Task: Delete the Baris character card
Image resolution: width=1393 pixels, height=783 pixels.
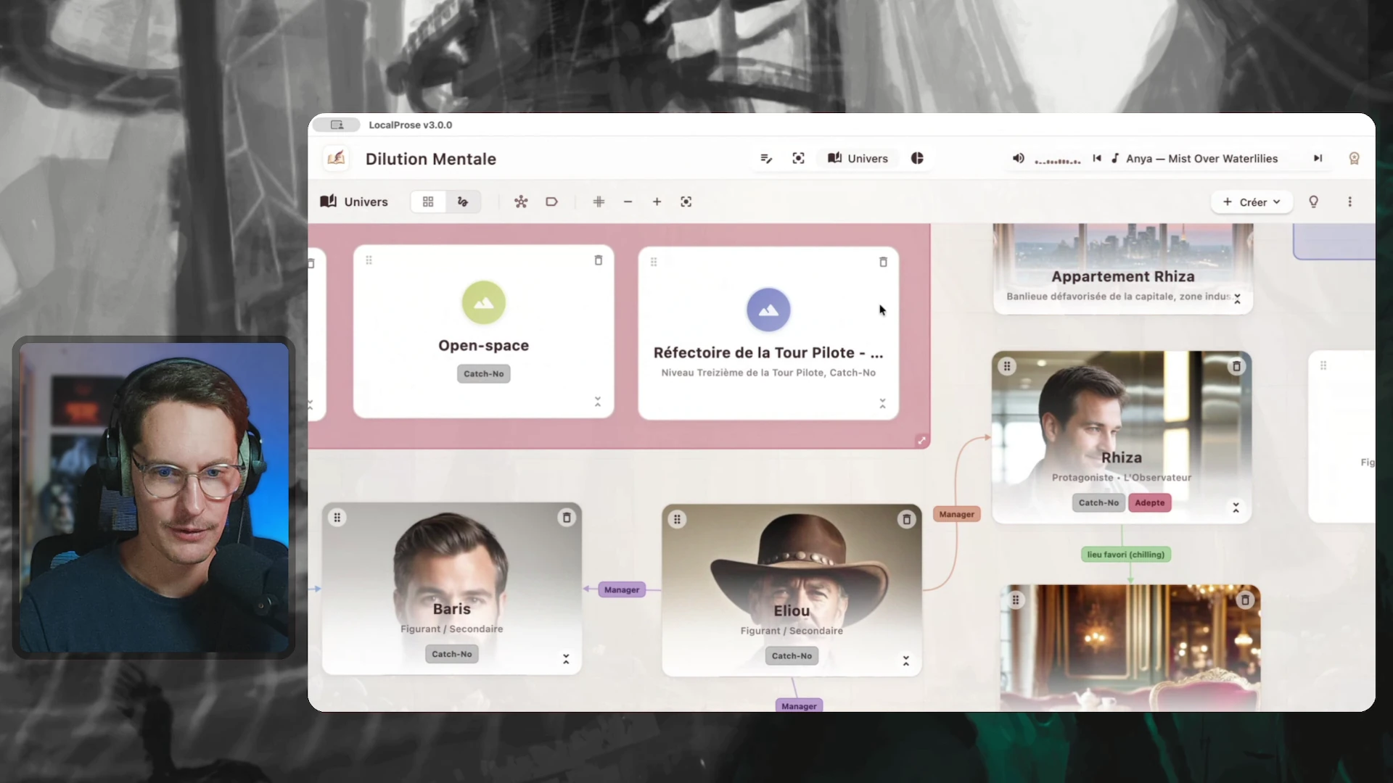Action: click(x=567, y=518)
